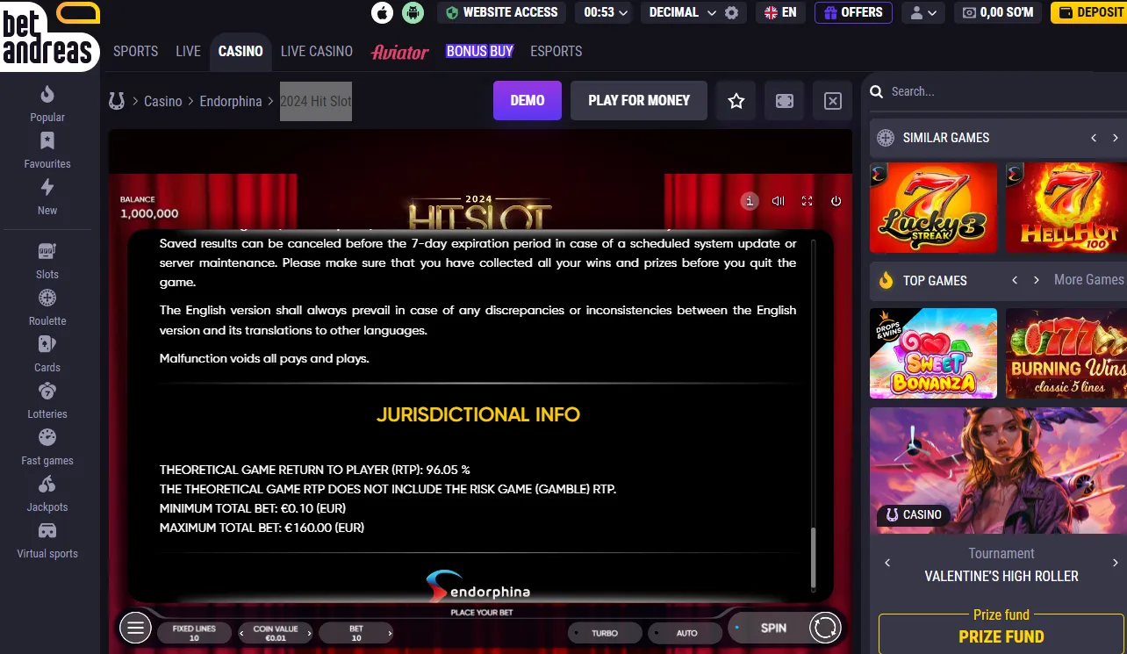Image resolution: width=1127 pixels, height=654 pixels.
Task: Open Popular games in sidebar
Action: [x=47, y=104]
